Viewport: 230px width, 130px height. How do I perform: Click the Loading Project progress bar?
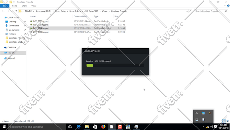[115, 66]
